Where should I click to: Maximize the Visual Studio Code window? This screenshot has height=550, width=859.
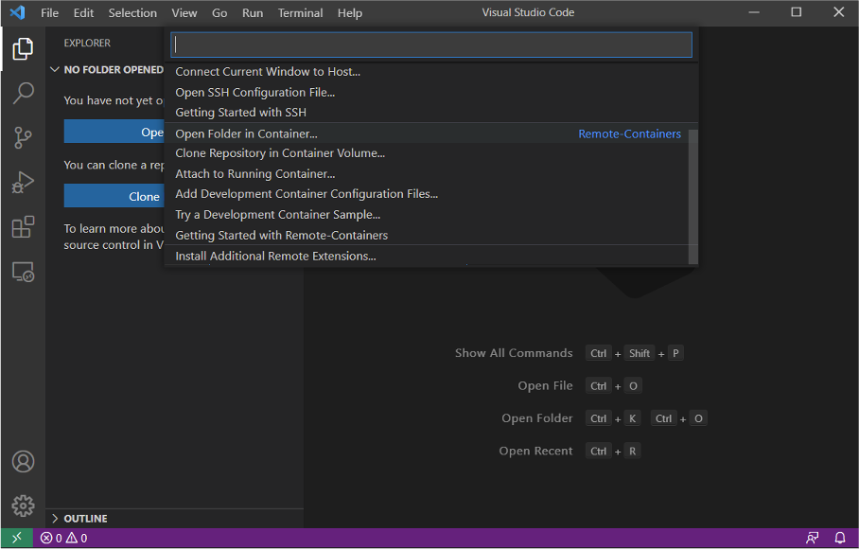[796, 12]
